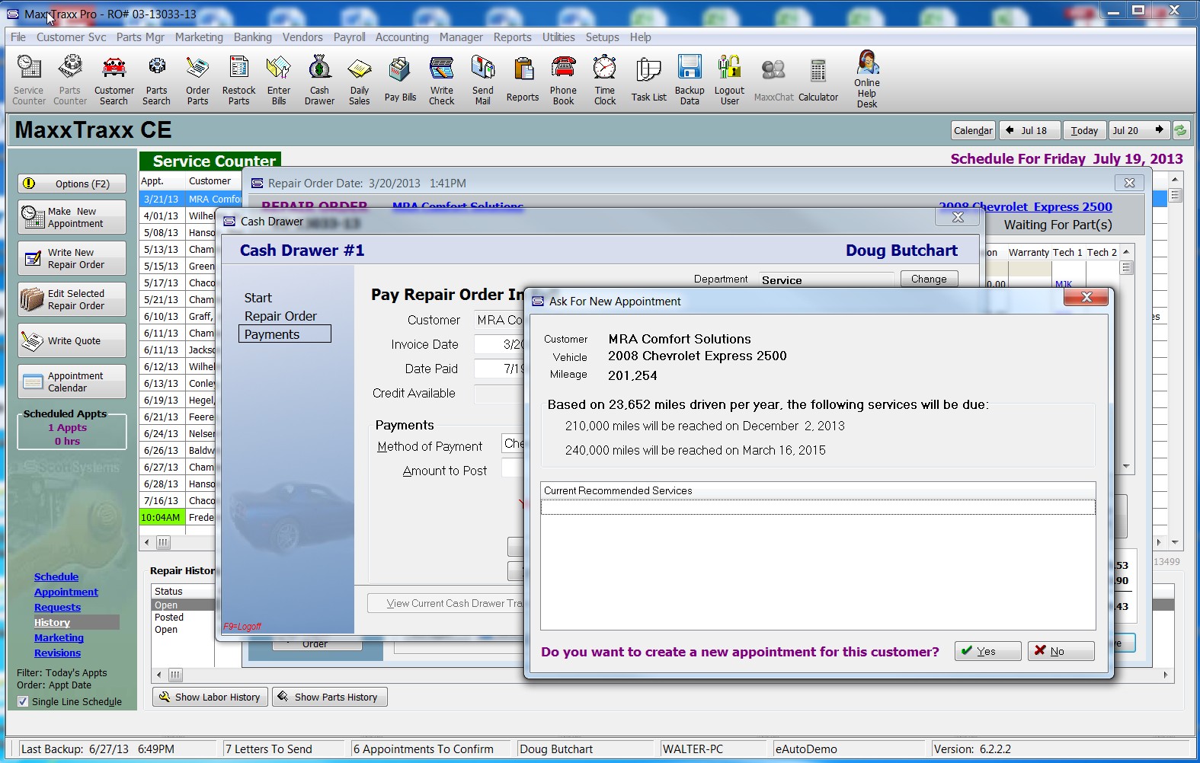Open Parts Search tool
Image resolution: width=1200 pixels, height=763 pixels.
(x=157, y=79)
